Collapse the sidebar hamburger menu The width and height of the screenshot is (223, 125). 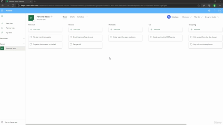2,16
